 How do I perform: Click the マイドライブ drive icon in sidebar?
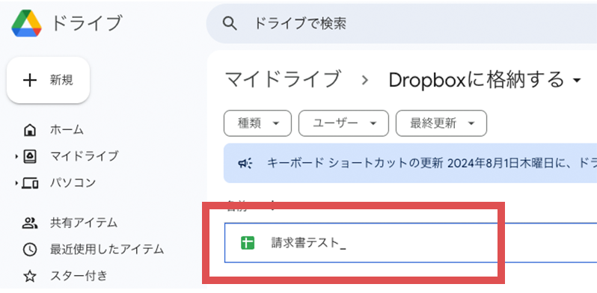[30, 156]
